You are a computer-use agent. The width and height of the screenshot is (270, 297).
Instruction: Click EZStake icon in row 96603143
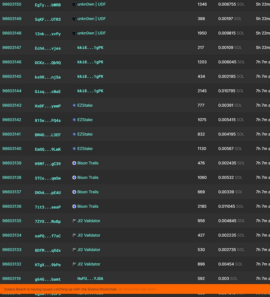tap(74, 105)
